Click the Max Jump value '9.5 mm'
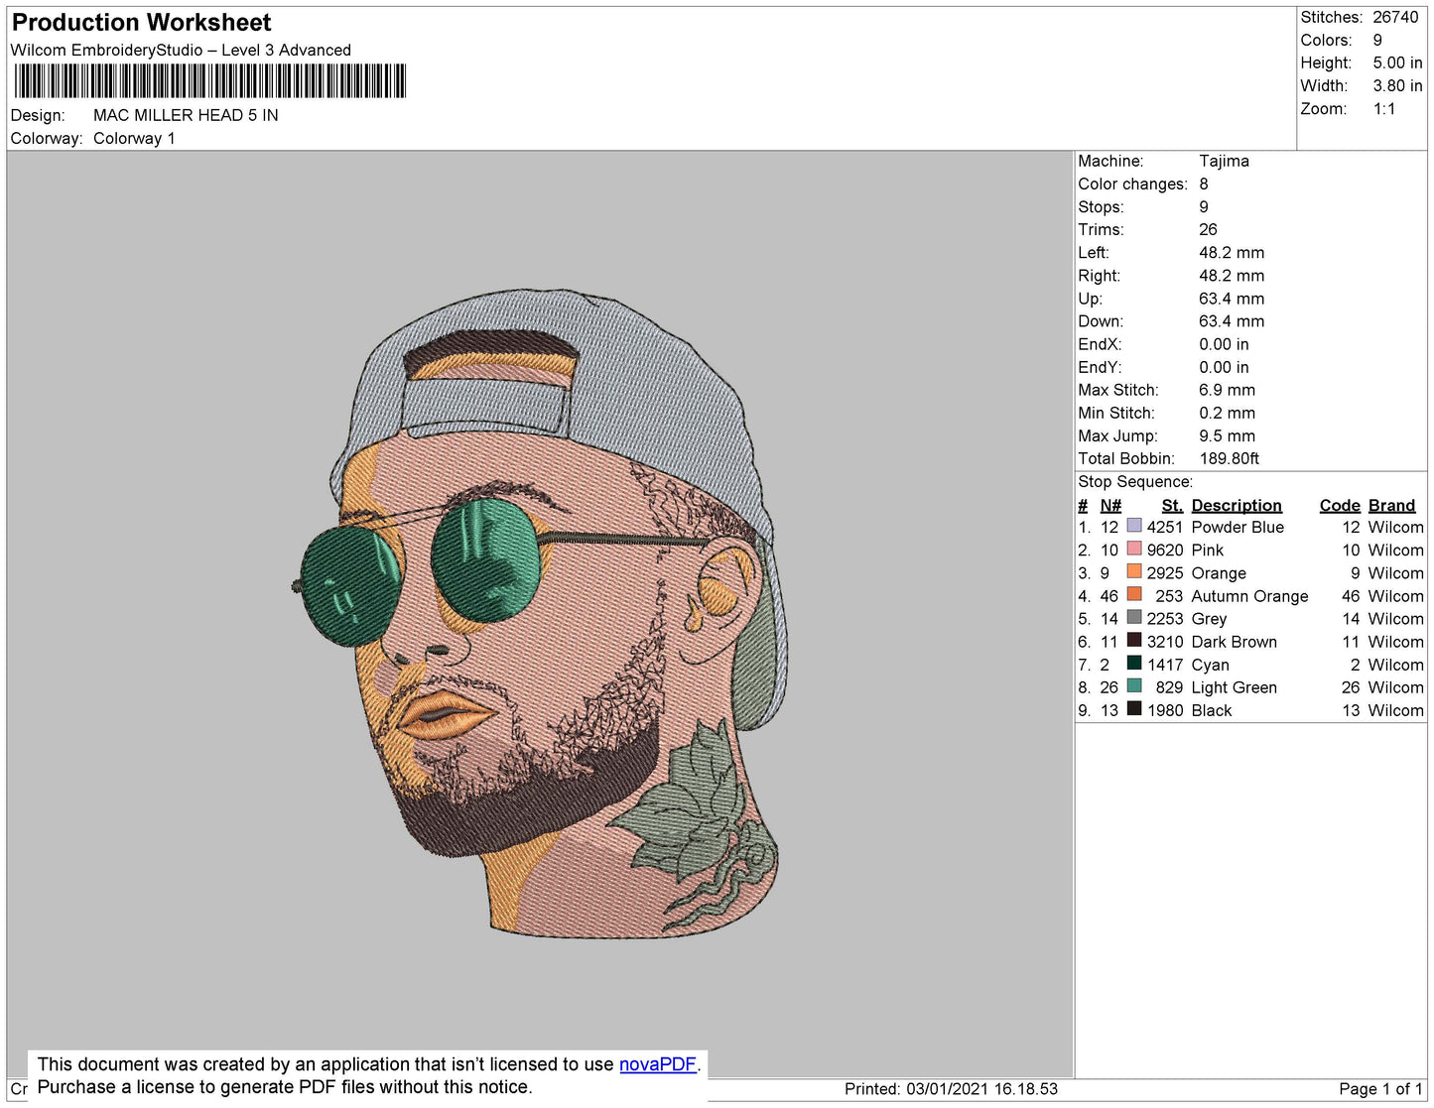Screen dimensions: 1434x1108 click(x=1227, y=435)
